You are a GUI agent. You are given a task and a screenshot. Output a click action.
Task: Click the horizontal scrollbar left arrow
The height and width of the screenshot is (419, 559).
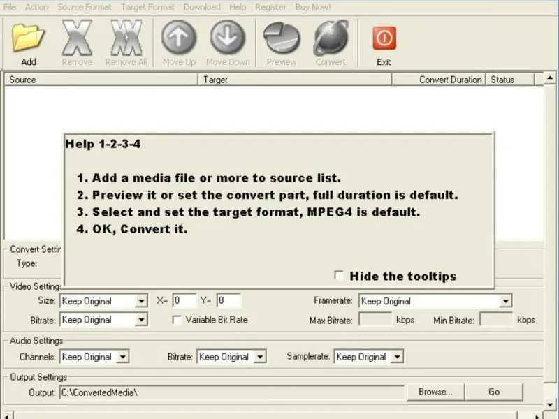click(7, 416)
